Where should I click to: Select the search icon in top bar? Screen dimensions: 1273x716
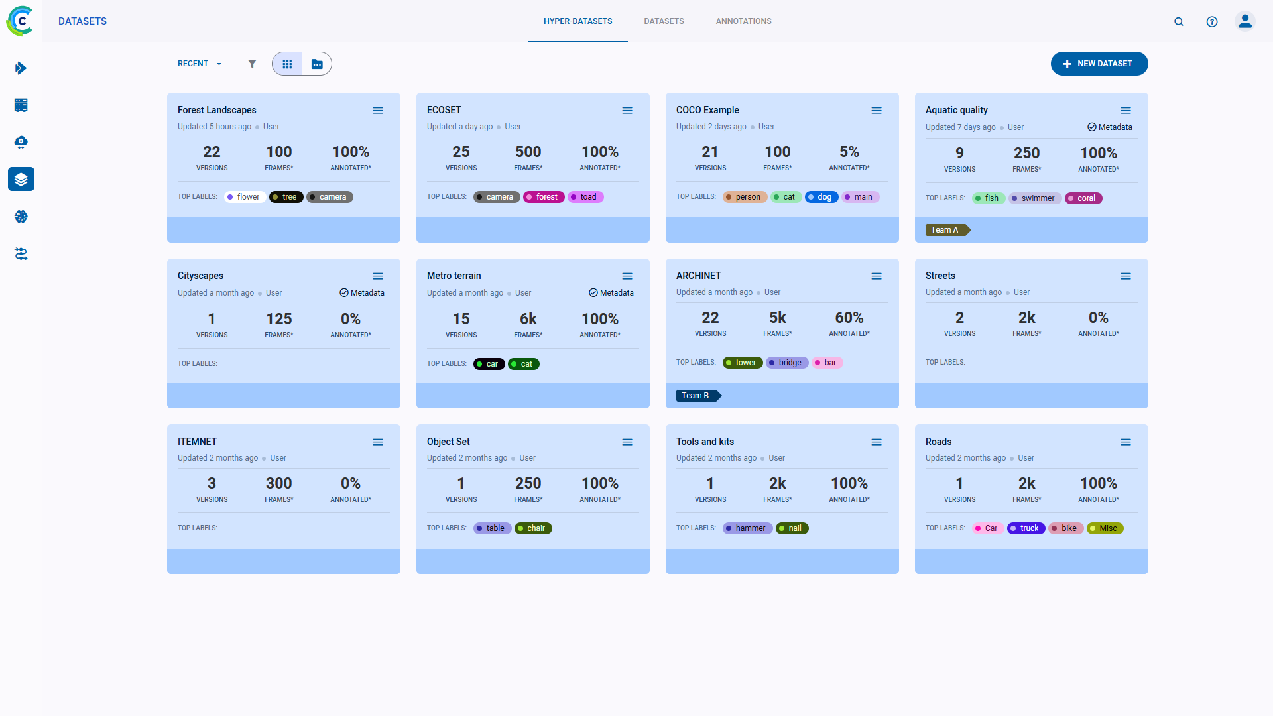click(x=1179, y=21)
